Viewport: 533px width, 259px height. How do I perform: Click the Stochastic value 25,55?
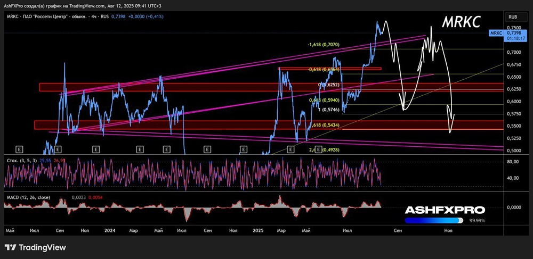[45, 160]
